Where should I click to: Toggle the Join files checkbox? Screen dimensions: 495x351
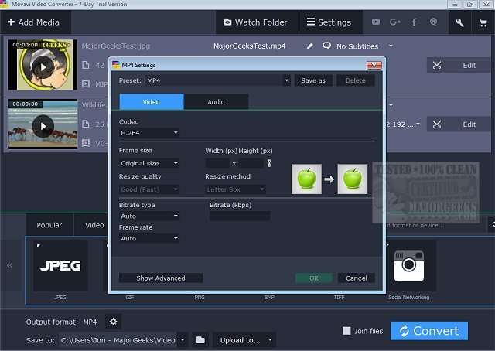346,331
